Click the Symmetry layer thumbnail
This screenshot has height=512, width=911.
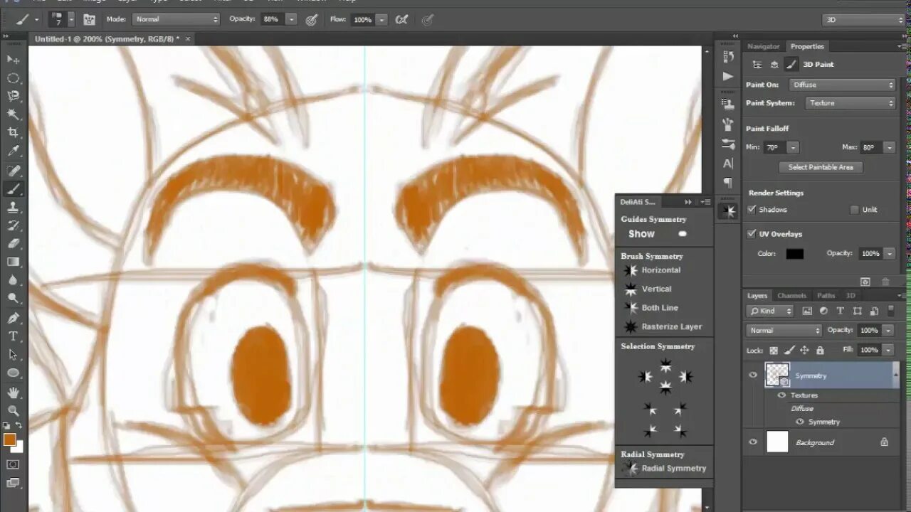tap(777, 375)
